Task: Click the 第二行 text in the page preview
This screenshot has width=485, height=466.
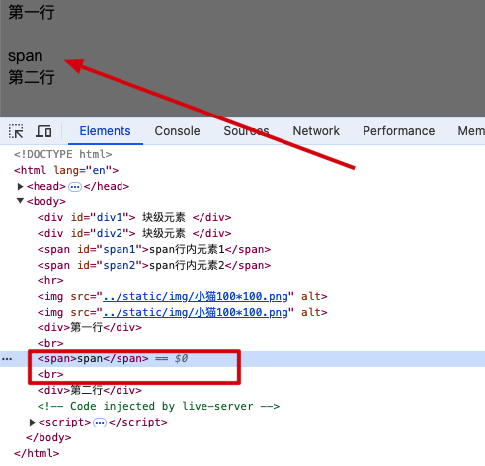Action: [x=32, y=77]
